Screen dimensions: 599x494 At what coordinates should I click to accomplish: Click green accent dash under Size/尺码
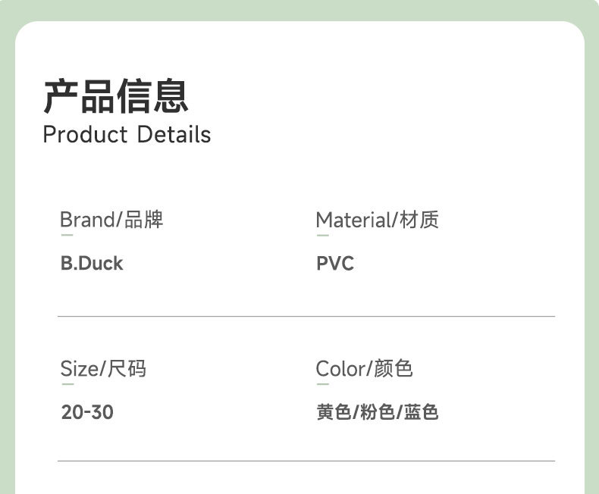click(67, 384)
